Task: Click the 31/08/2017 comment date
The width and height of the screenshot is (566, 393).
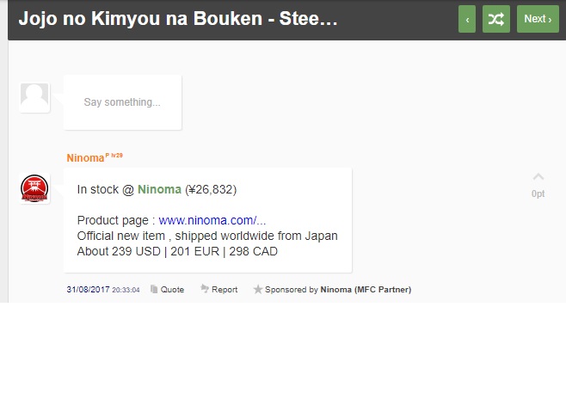Action: tap(88, 290)
